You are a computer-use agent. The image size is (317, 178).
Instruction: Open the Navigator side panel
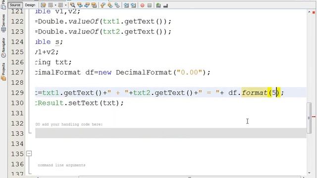click(x=3, y=47)
